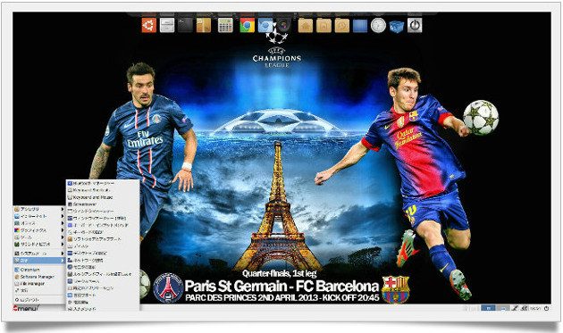Click the menu button on the taskbar
Screen dimensions: 563x333
pyautogui.click(x=26, y=308)
